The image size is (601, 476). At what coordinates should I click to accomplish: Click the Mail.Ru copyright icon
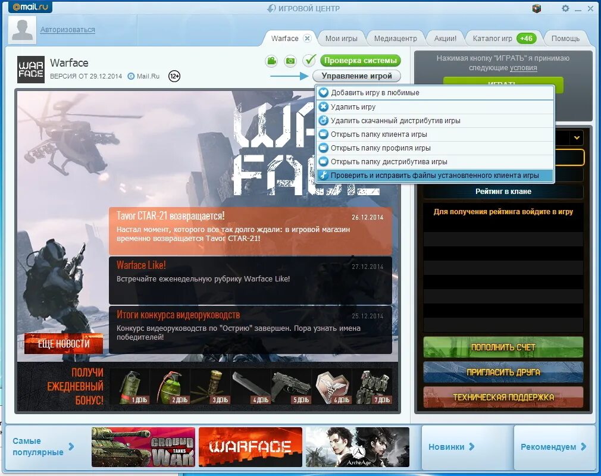[x=131, y=76]
